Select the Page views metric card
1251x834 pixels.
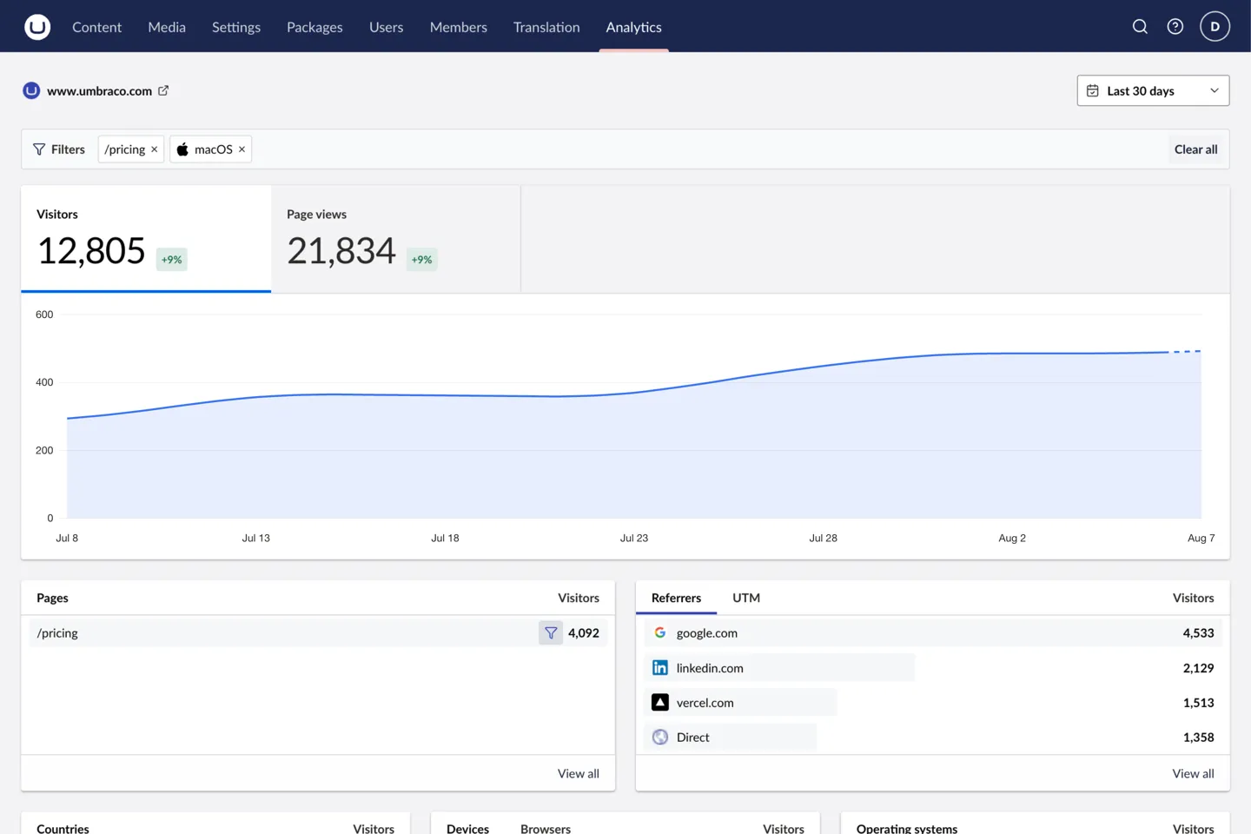coord(396,239)
